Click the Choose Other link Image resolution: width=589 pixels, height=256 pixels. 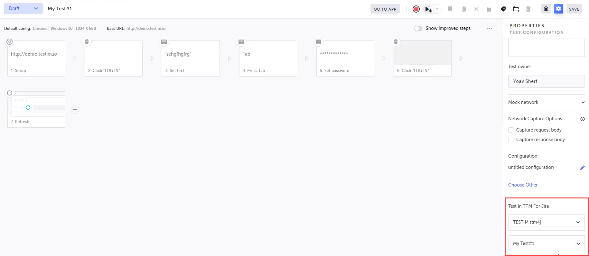[x=523, y=185]
